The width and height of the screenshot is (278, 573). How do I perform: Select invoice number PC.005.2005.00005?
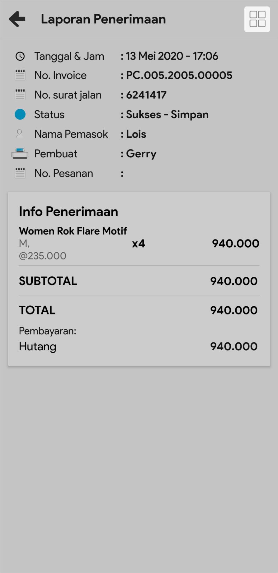pos(179,75)
